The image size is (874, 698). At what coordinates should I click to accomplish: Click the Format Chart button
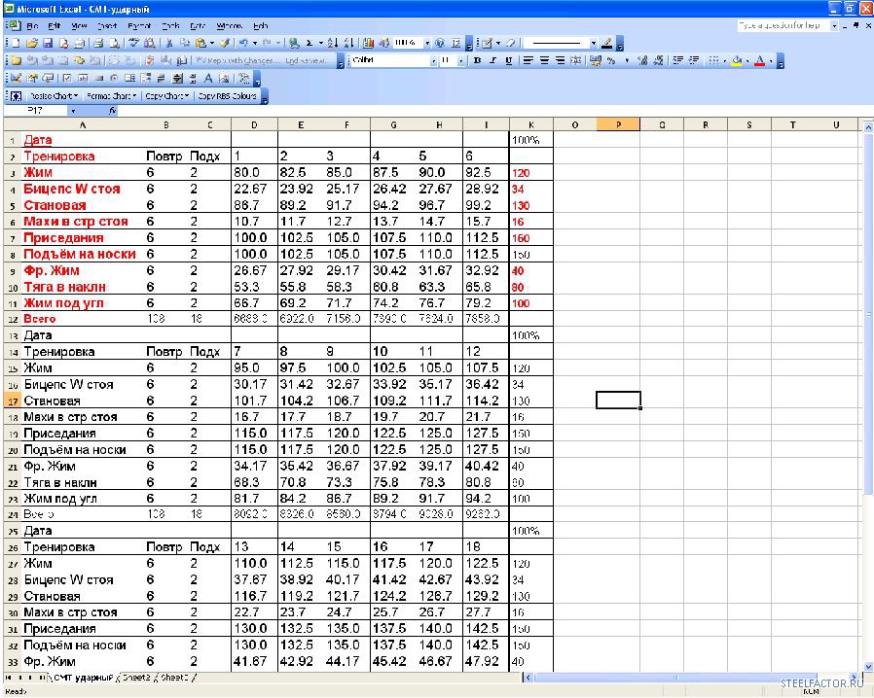tap(110, 96)
